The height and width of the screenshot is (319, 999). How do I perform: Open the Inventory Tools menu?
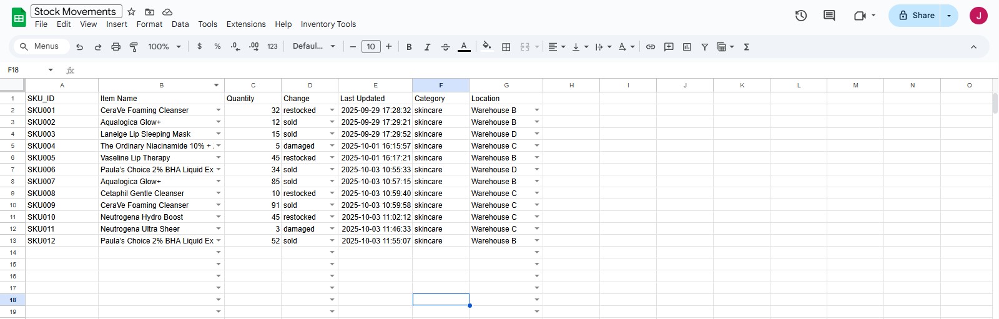point(328,24)
